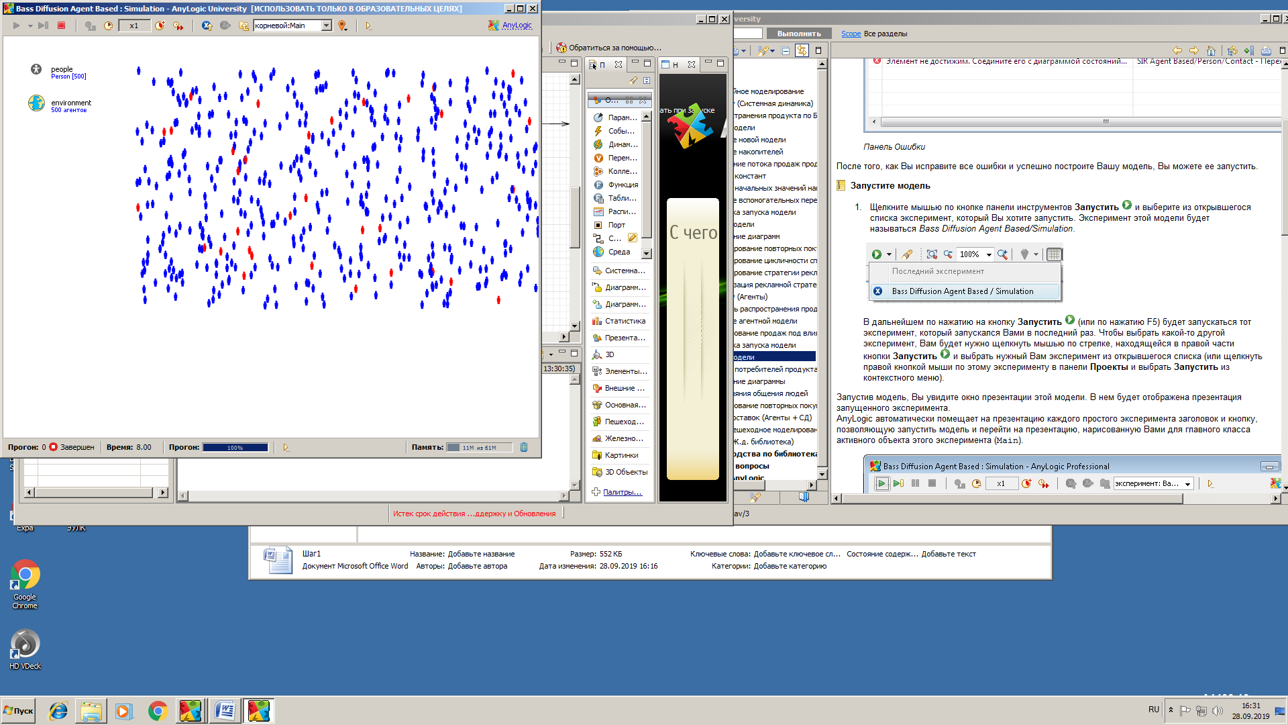Click the folder up-level navigation icon
This screenshot has height=725, width=1288.
point(244,26)
